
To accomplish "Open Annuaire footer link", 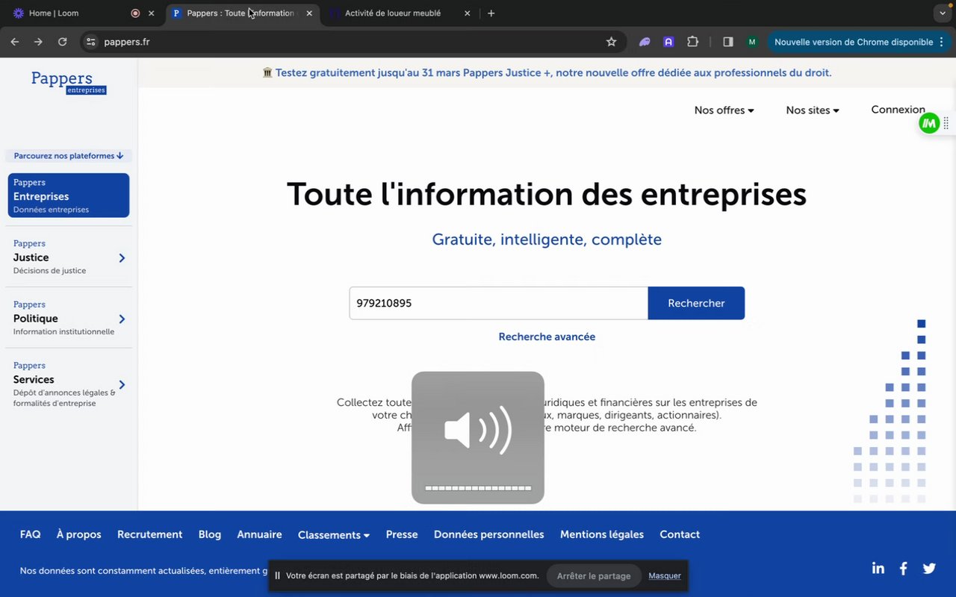I will [259, 534].
